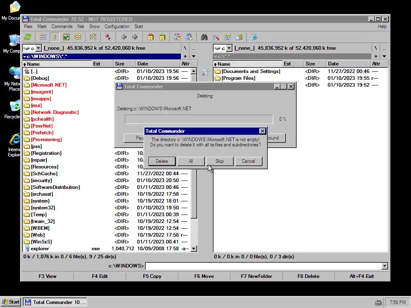411x308 pixels.
Task: Open the Mark menu
Action: [x=42, y=26]
